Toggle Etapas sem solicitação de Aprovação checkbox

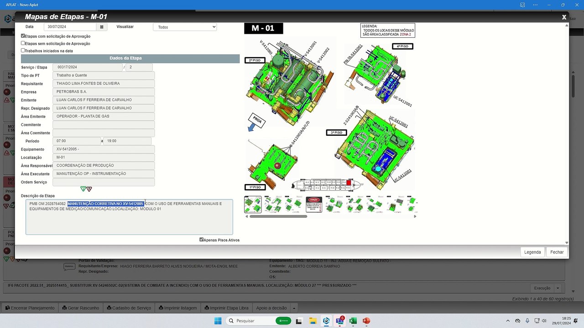pyautogui.click(x=23, y=43)
